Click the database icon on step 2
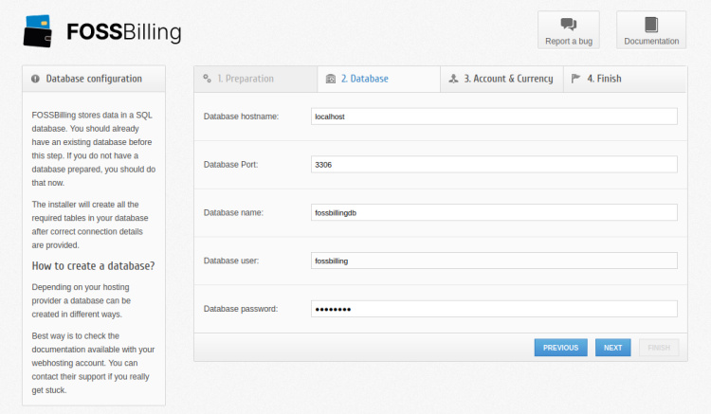Viewport: 711px width, 414px height. pos(330,79)
